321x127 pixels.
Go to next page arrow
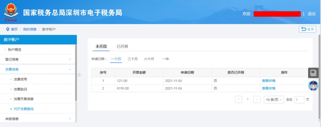[257, 99]
